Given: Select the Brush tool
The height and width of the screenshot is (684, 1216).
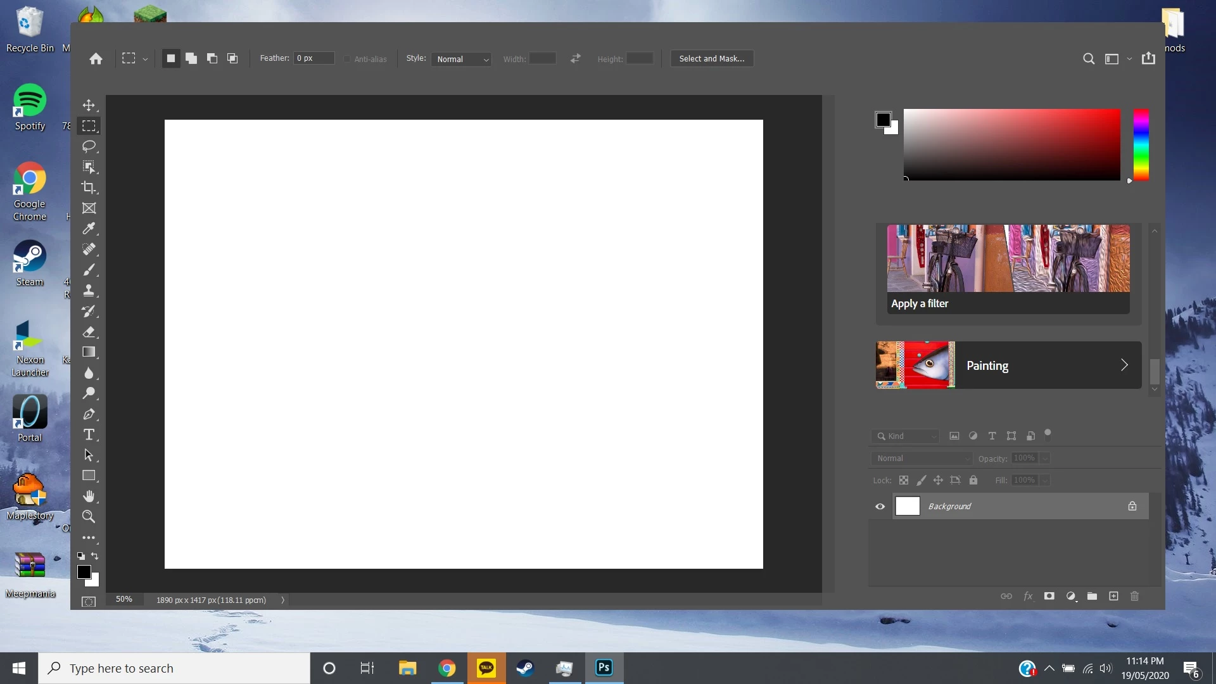Looking at the screenshot, I should 89,270.
